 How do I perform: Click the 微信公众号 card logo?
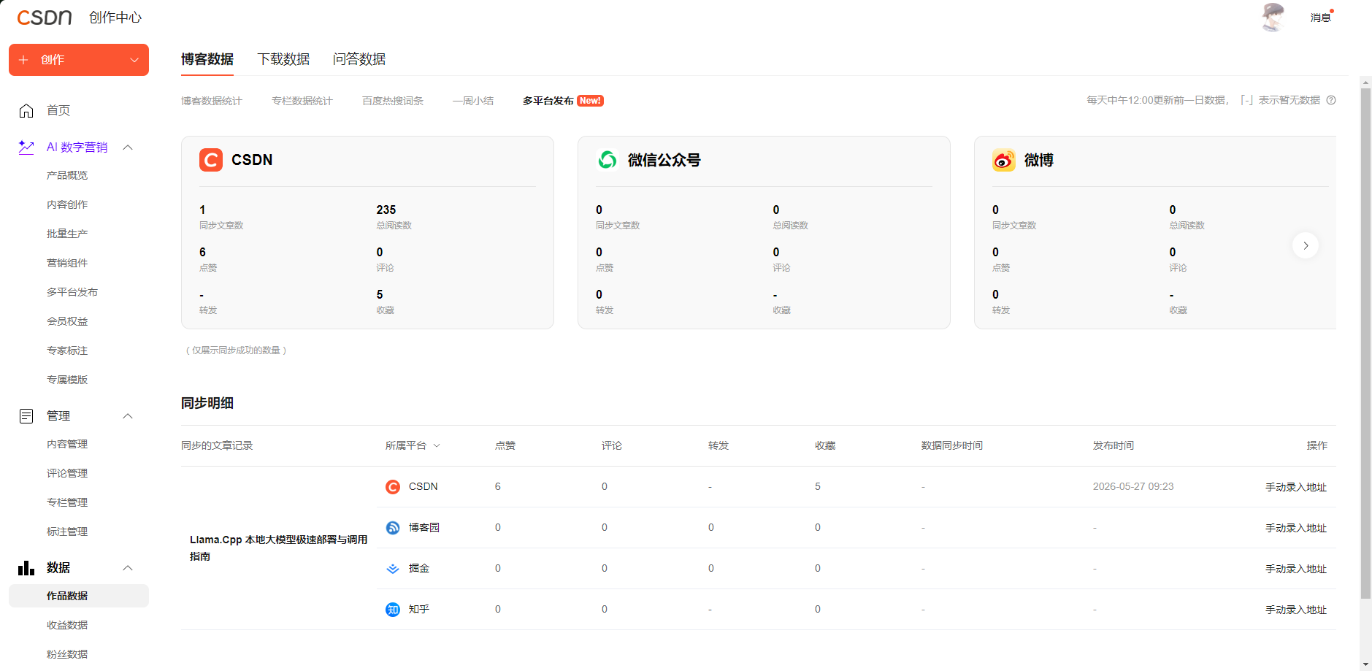(x=608, y=160)
